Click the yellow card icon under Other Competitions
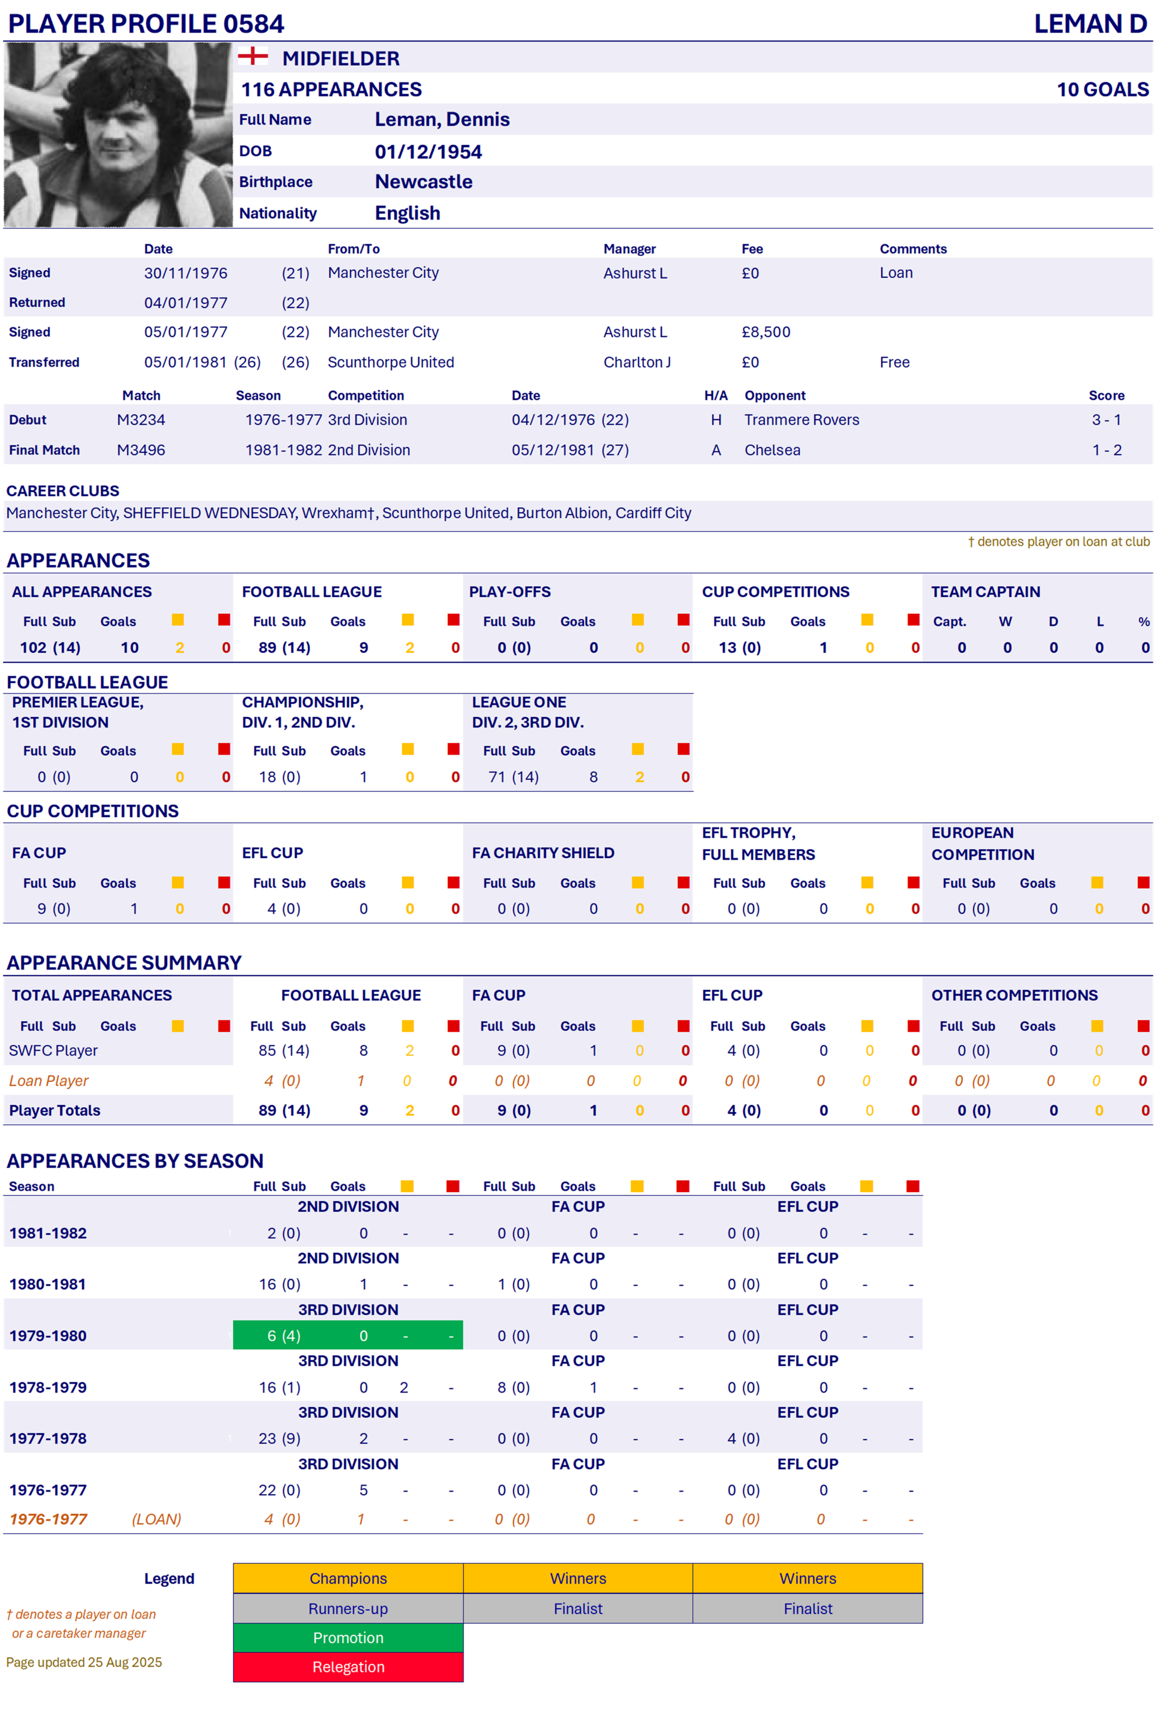The image size is (1154, 1712). (x=1097, y=1026)
